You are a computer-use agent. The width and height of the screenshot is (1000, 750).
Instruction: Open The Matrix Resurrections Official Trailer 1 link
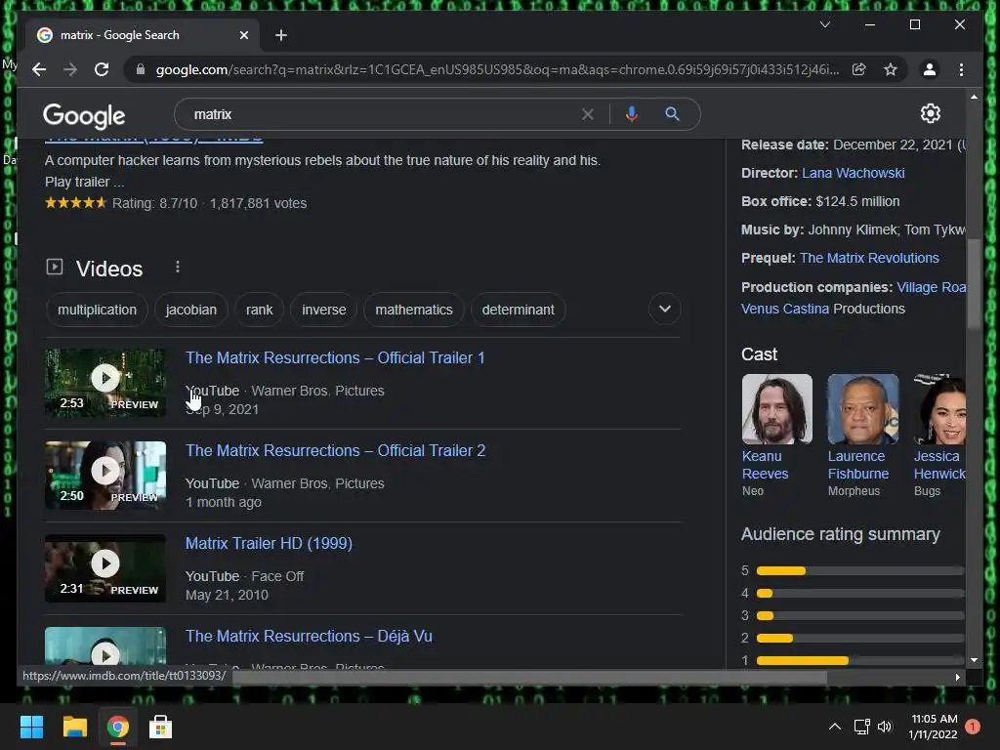pos(335,357)
